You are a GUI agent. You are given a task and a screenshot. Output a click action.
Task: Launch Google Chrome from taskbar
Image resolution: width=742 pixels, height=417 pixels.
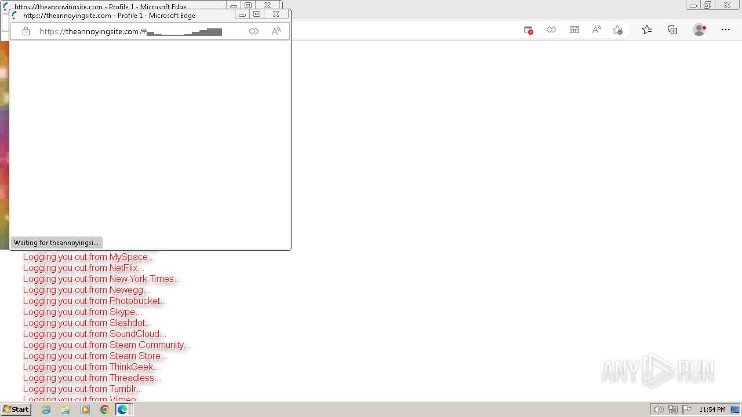[105, 409]
